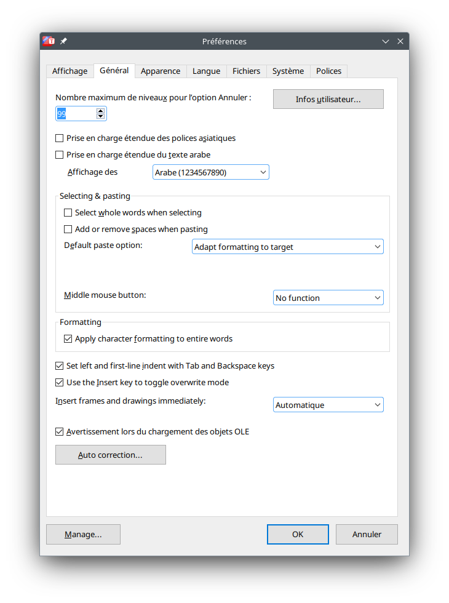The image size is (449, 603).
Task: Increase undo levels with spinner up arrow
Action: pos(100,111)
